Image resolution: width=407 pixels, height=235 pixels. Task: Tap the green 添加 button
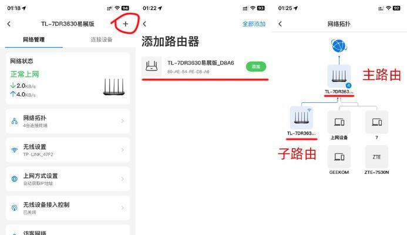coord(256,67)
